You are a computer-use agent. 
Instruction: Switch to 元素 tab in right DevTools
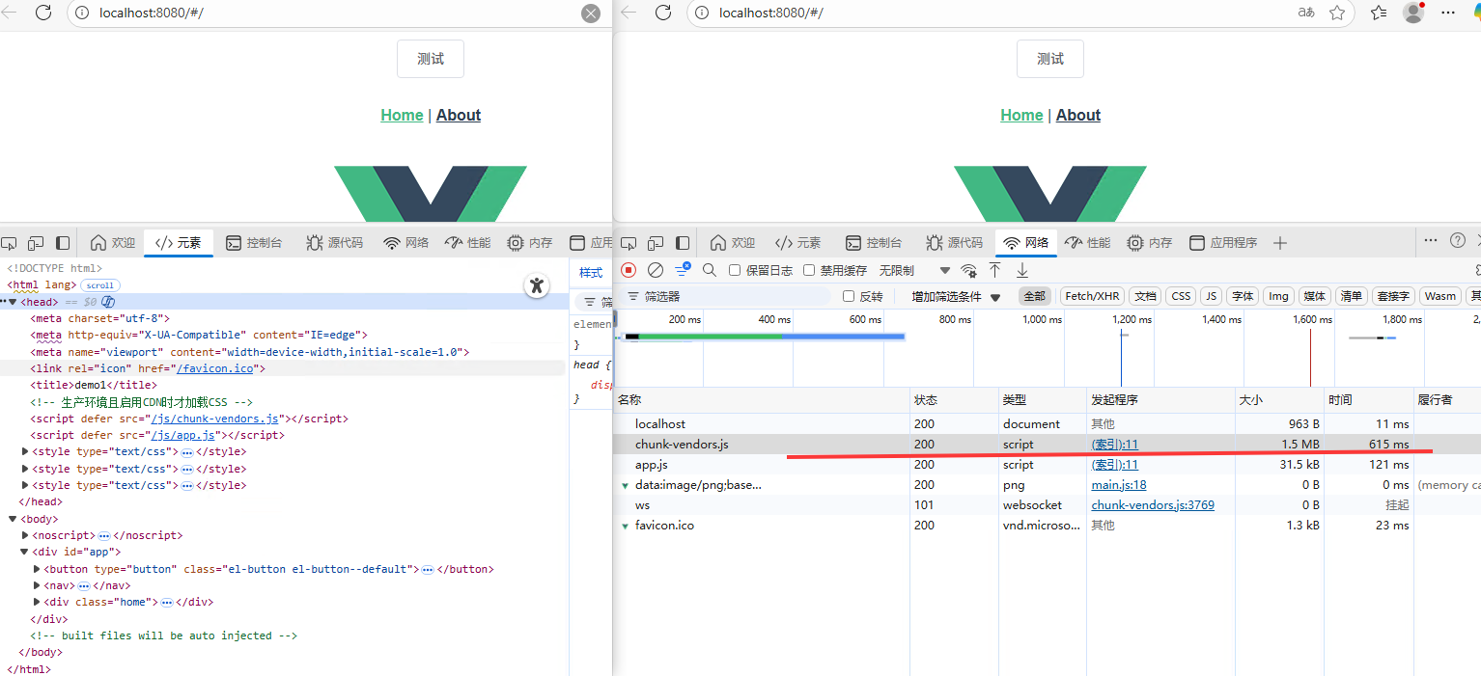(x=798, y=243)
